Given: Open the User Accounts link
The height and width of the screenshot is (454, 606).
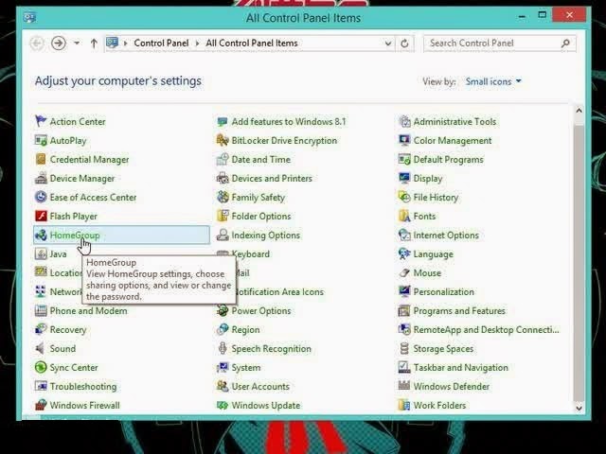Looking at the screenshot, I should click(x=260, y=387).
